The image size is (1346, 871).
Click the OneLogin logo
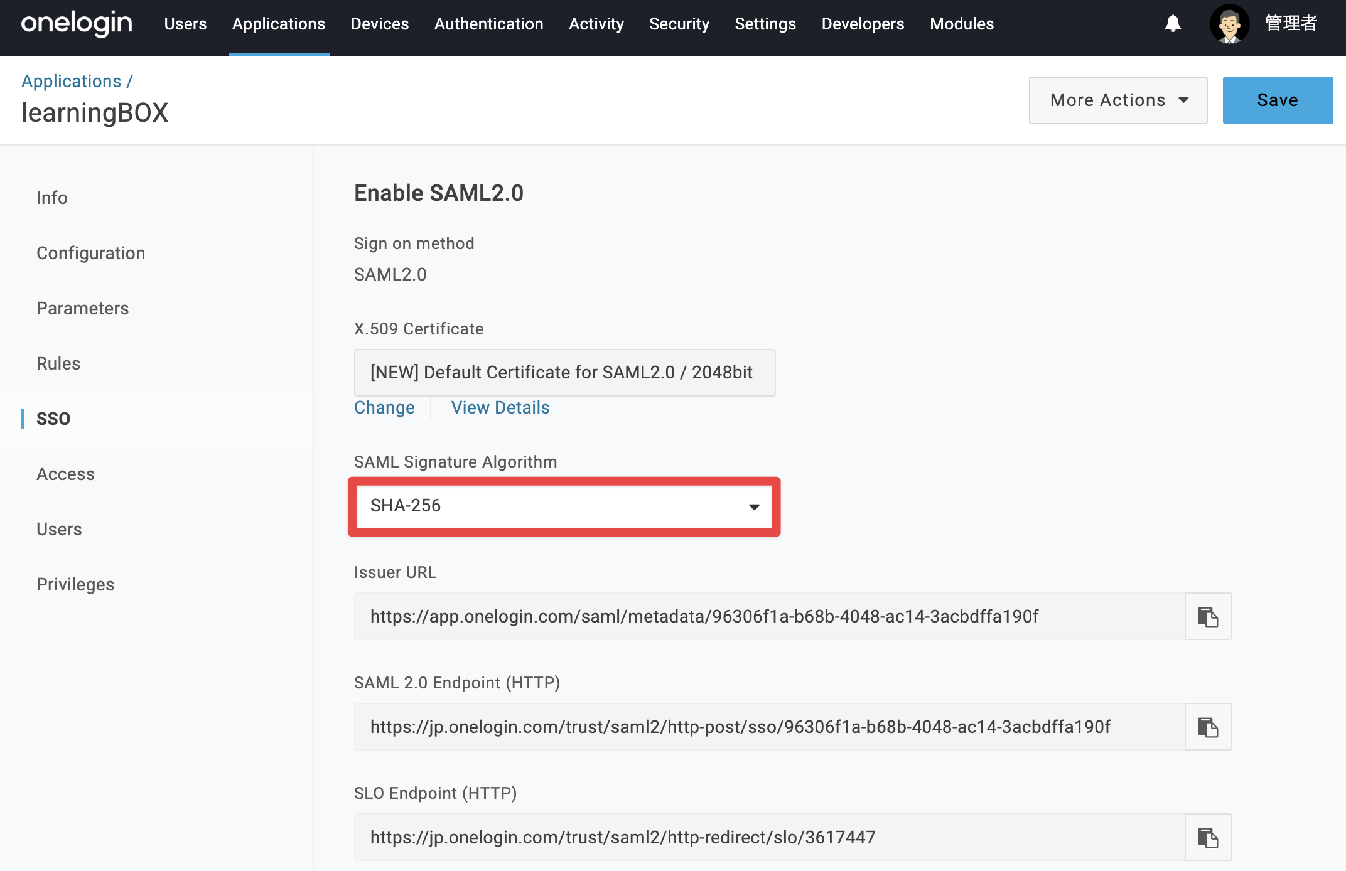tap(77, 24)
